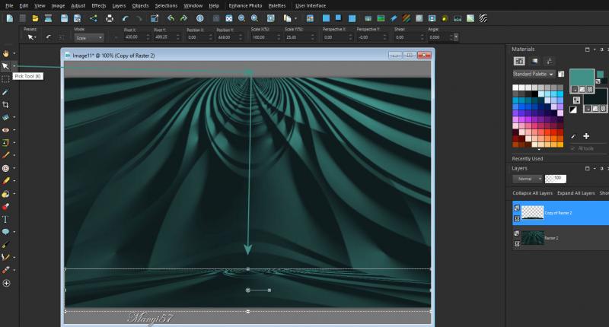Open the Effects menu

pos(99,5)
